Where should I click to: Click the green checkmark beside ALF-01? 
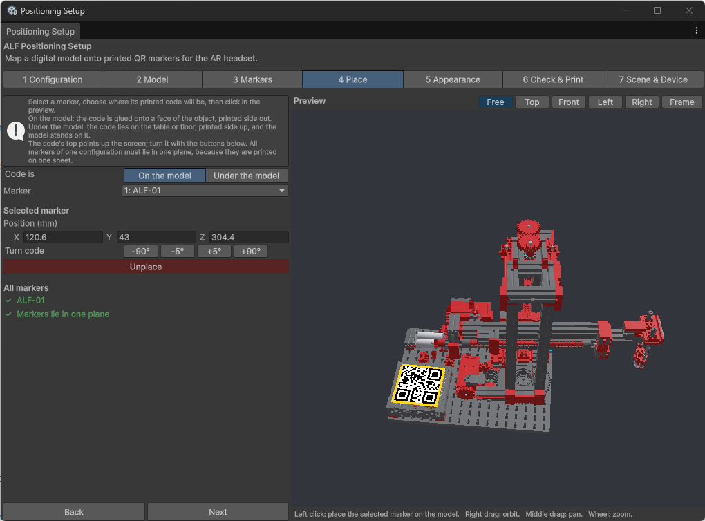pyautogui.click(x=8, y=301)
